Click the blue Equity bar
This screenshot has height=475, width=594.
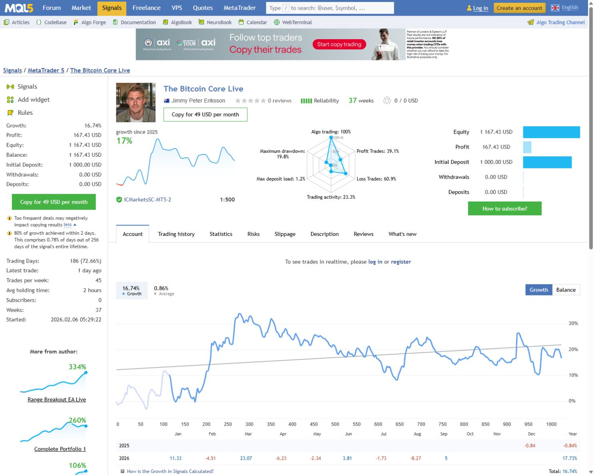coord(551,132)
